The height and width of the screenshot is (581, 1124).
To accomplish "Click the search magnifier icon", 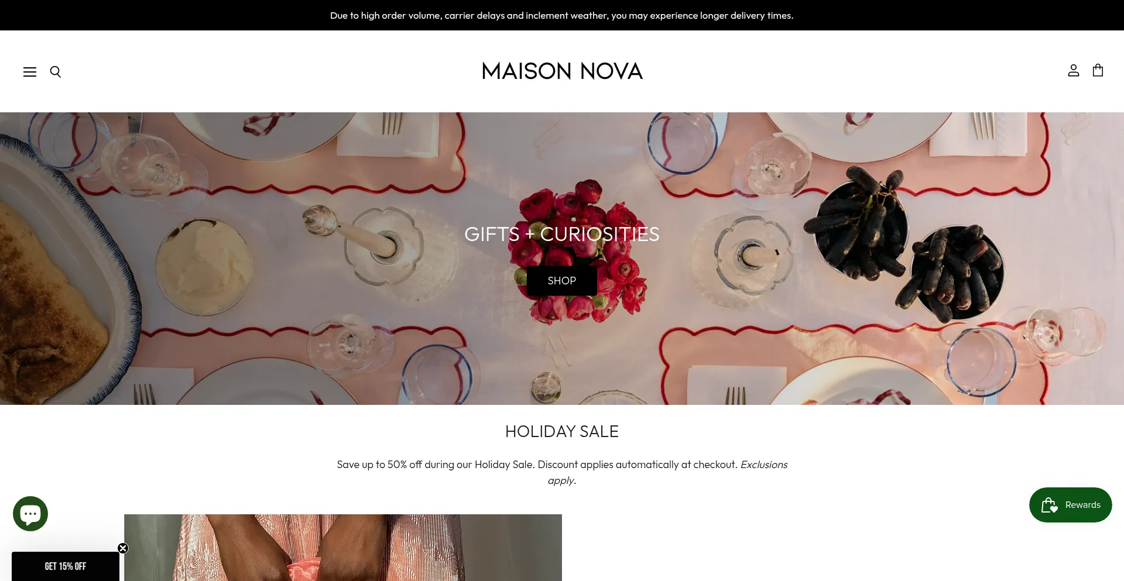I will 56,71.
